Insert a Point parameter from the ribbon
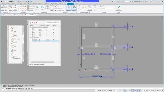Screen dimensions: 164x92 [x=79, y=8]
